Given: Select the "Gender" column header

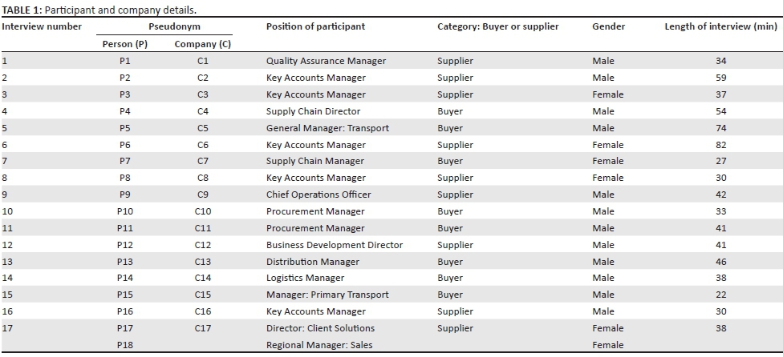Looking at the screenshot, I should point(608,26).
